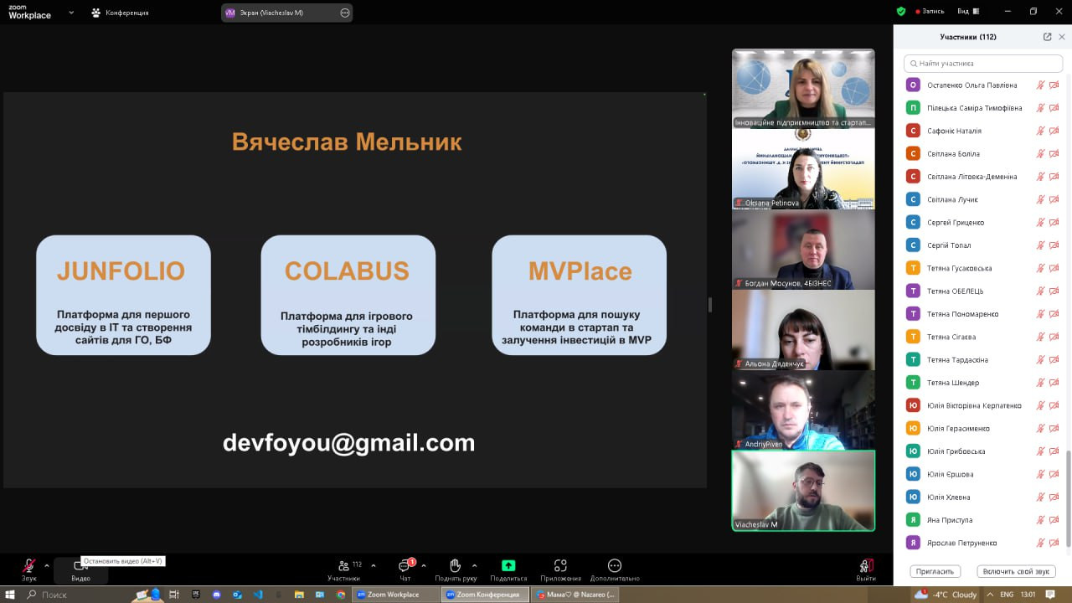Screen dimensions: 1072x603
Task: Select participant Тетяна Гусаковська
Action: point(983,268)
